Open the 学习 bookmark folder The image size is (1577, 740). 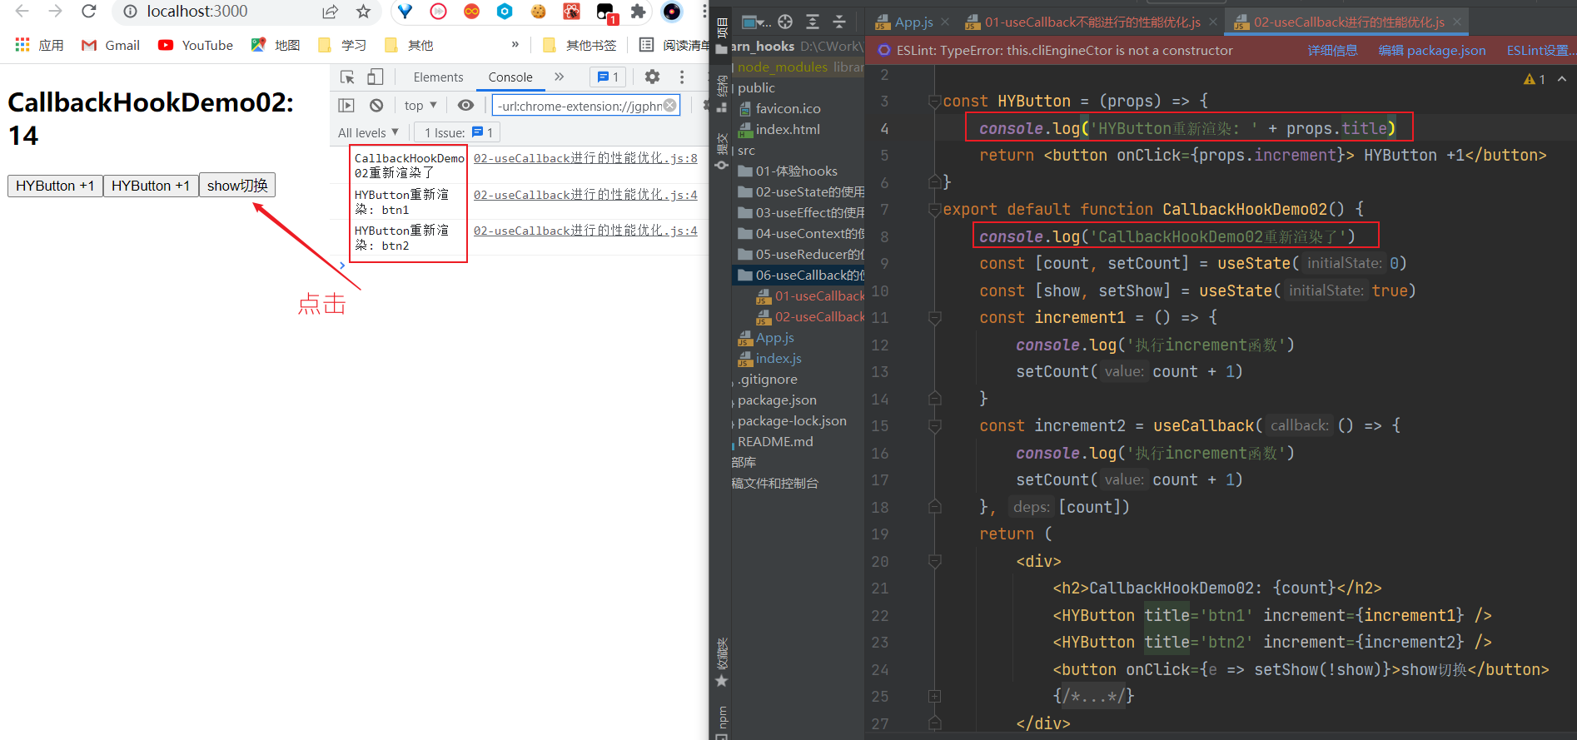(x=342, y=45)
